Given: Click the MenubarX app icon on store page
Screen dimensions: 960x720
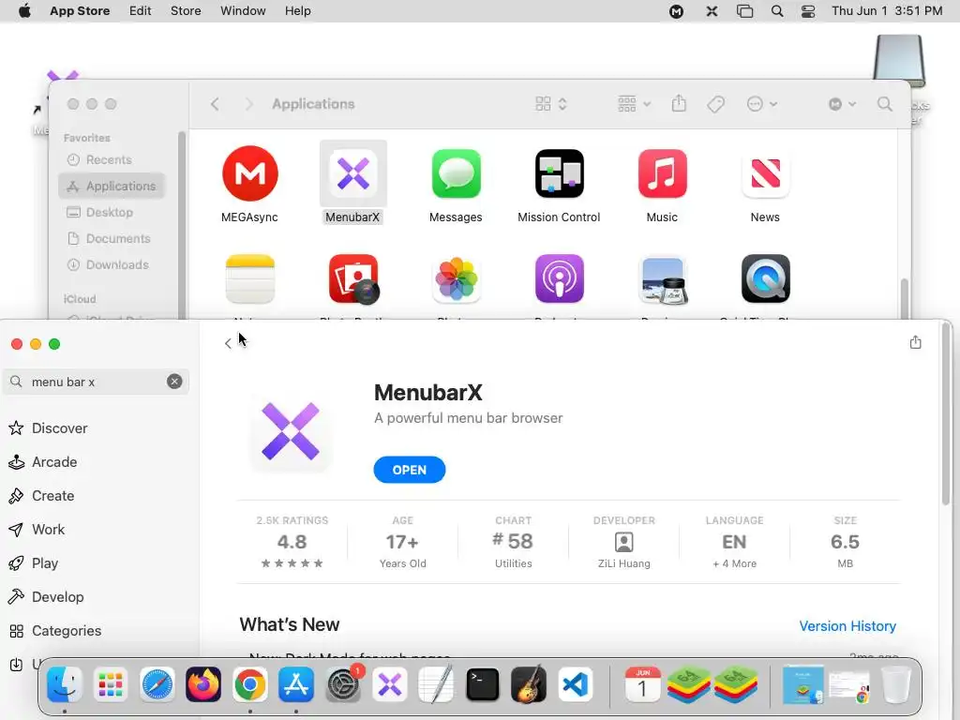Looking at the screenshot, I should (x=291, y=431).
